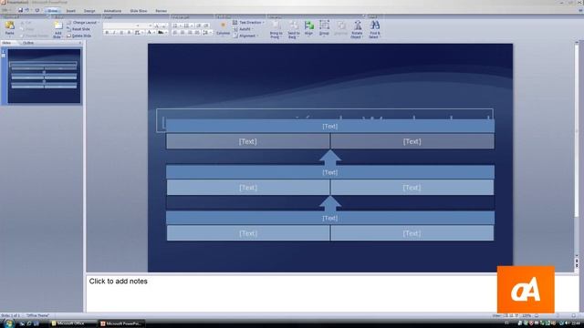Click 'Office Theme' in the status bar
This screenshot has height=328, width=584.
click(x=37, y=316)
